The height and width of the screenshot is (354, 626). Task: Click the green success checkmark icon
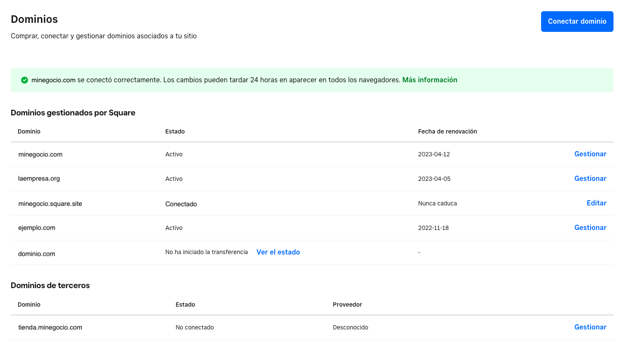coord(25,80)
